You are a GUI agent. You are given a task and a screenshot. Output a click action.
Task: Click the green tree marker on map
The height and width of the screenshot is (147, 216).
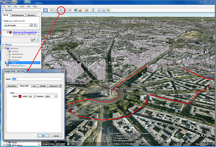tap(208, 88)
